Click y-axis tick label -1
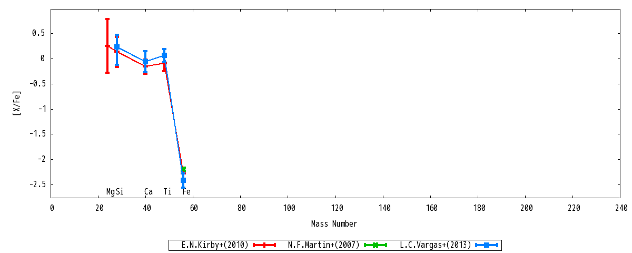 [41, 109]
